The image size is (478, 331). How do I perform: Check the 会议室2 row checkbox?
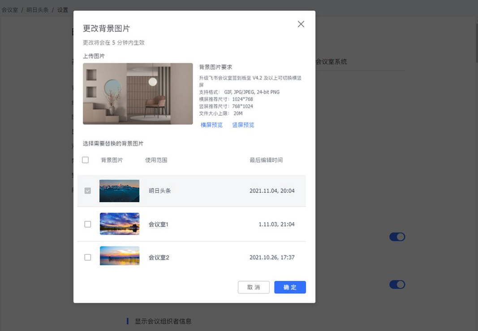(88, 257)
